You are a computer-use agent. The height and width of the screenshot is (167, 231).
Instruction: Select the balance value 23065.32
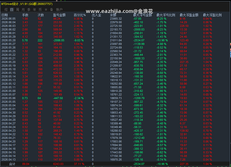(x=116, y=19)
